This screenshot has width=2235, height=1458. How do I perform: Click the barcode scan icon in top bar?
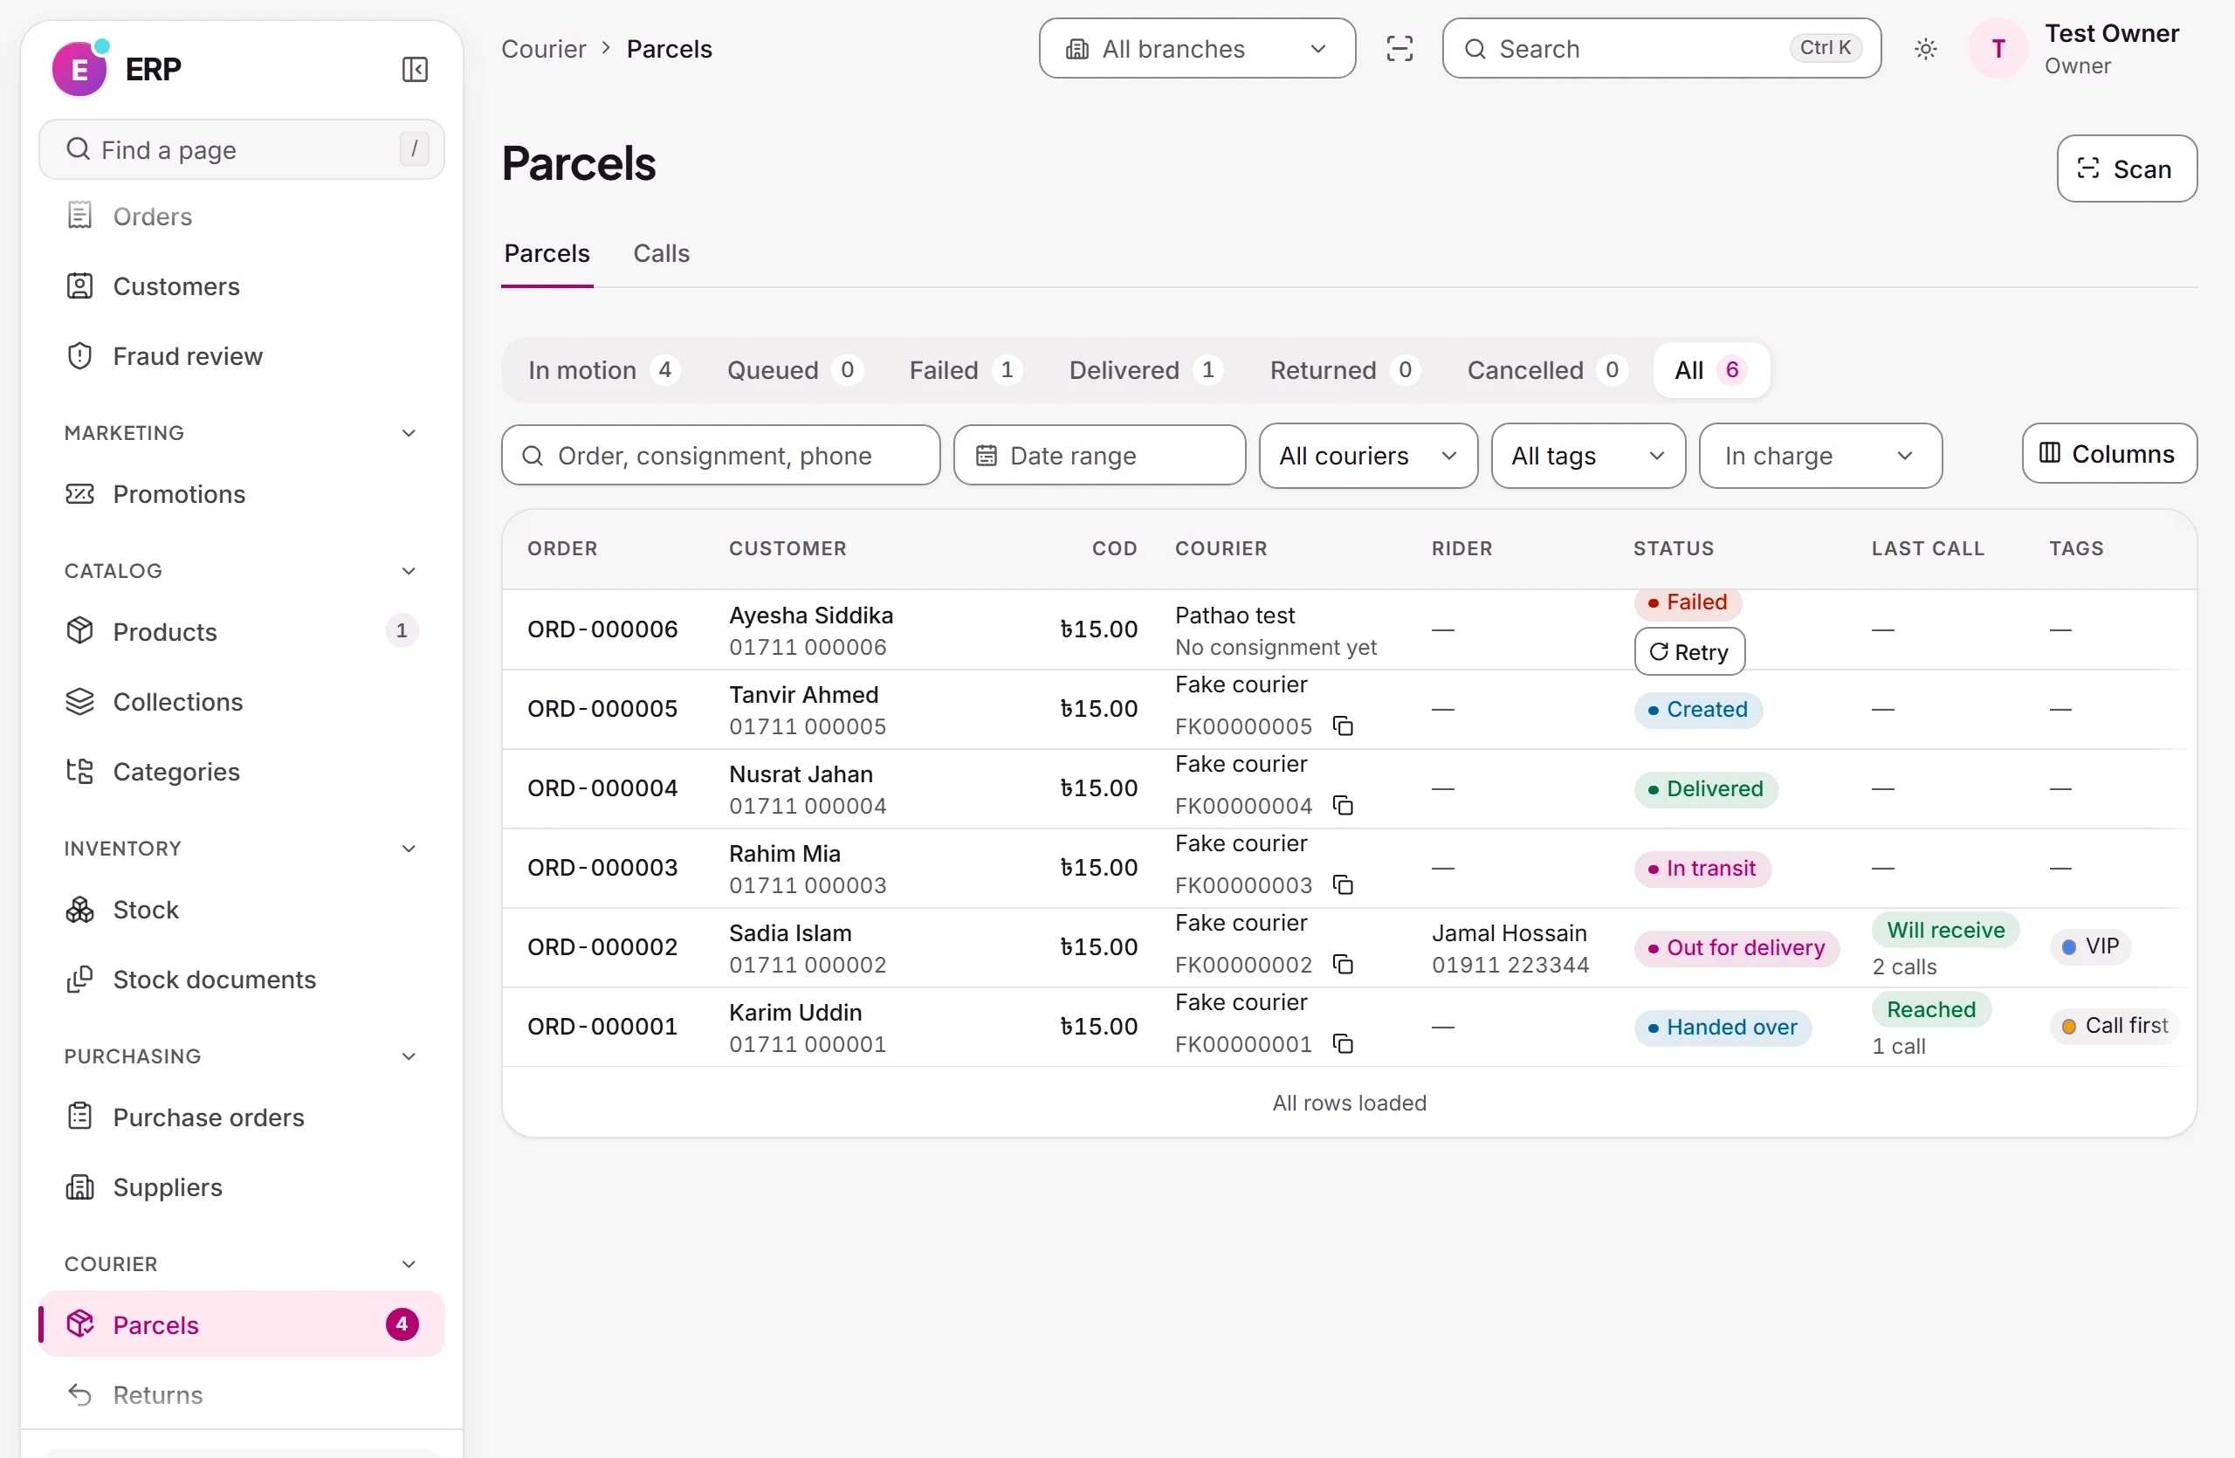click(x=1399, y=49)
